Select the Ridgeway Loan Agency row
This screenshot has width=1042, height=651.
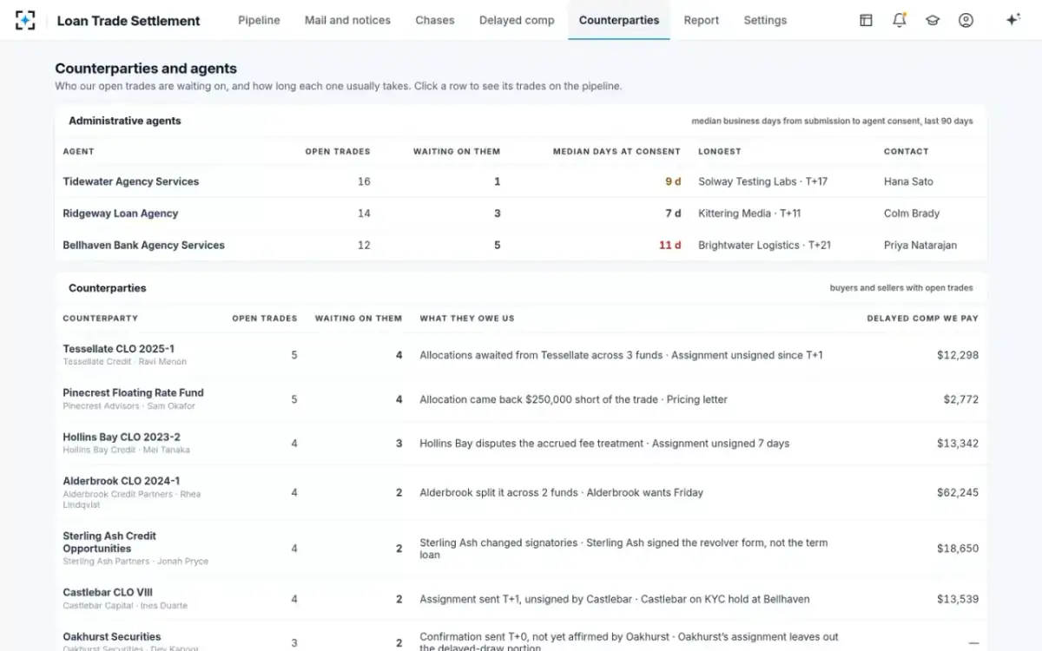click(521, 214)
